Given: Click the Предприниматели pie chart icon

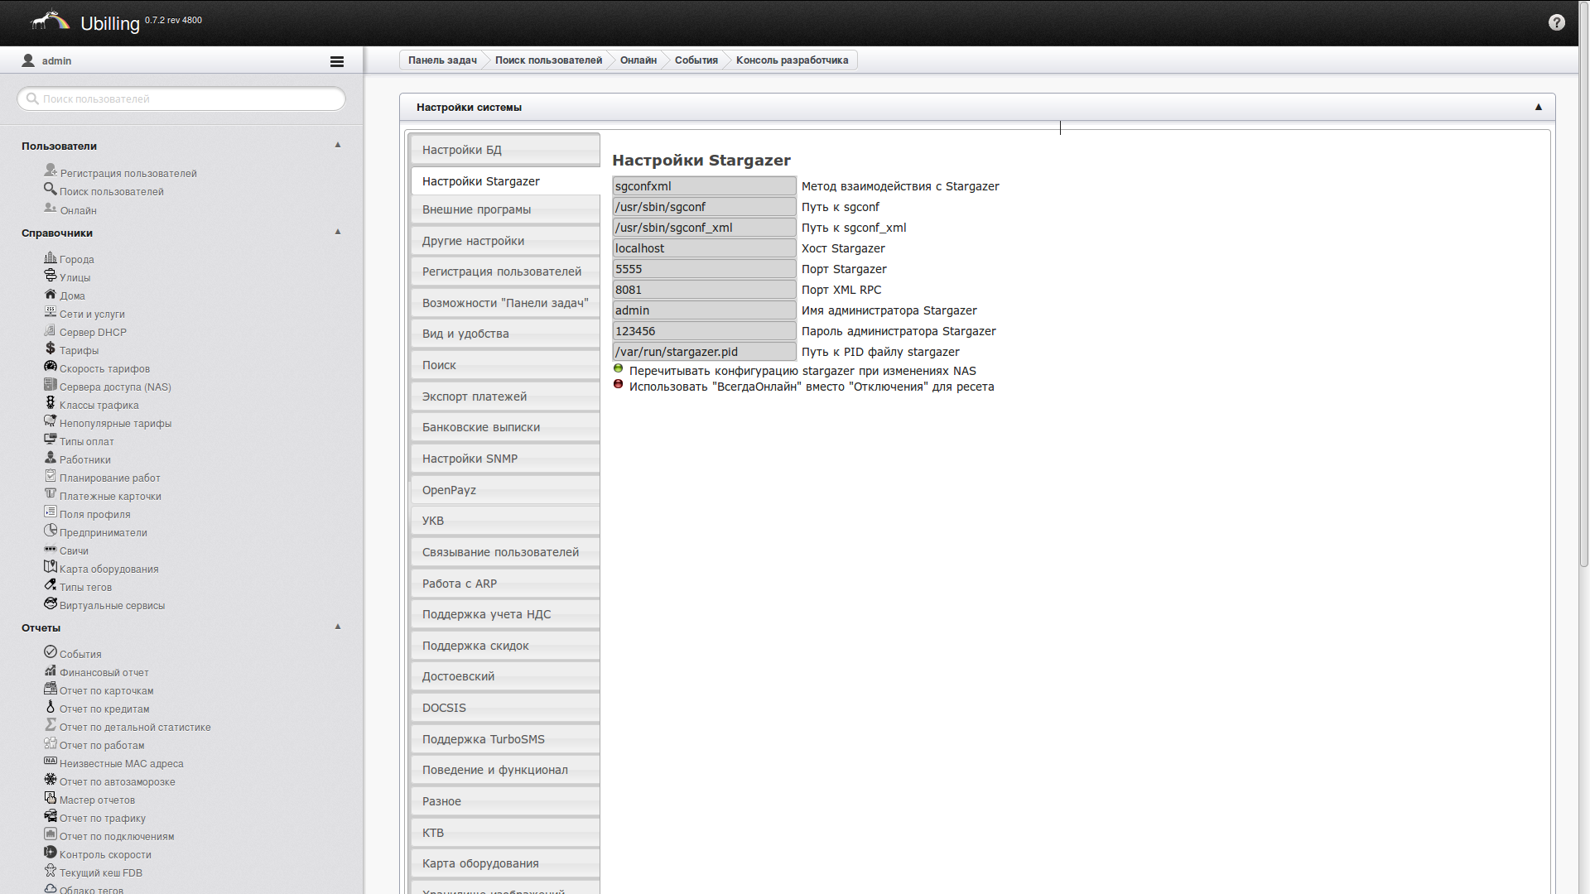Looking at the screenshot, I should [x=51, y=530].
